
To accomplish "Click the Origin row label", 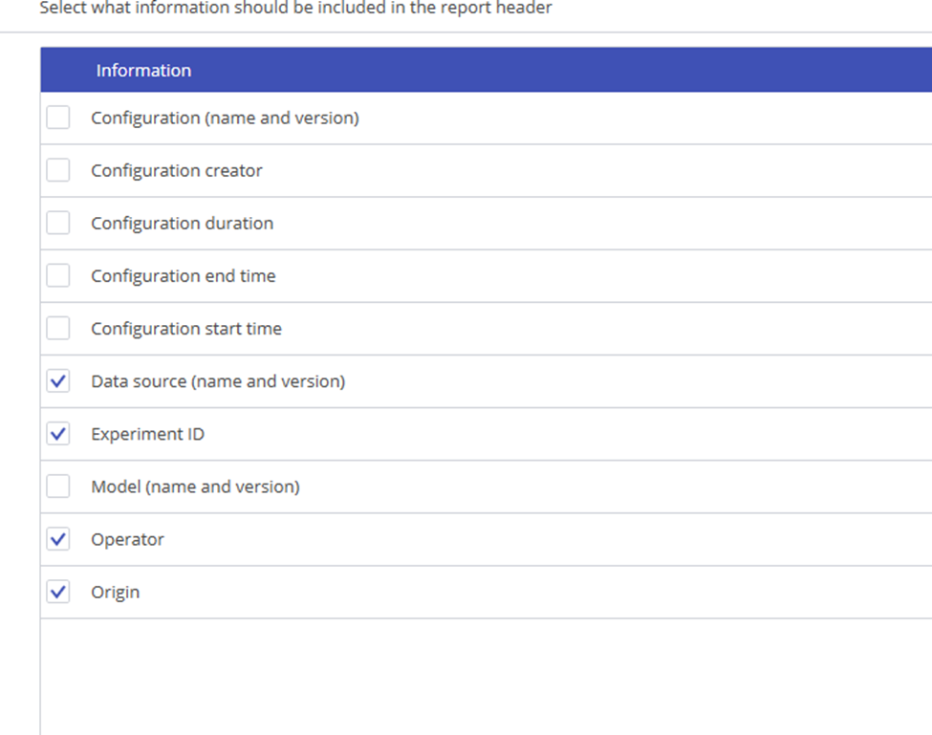I will pos(116,592).
